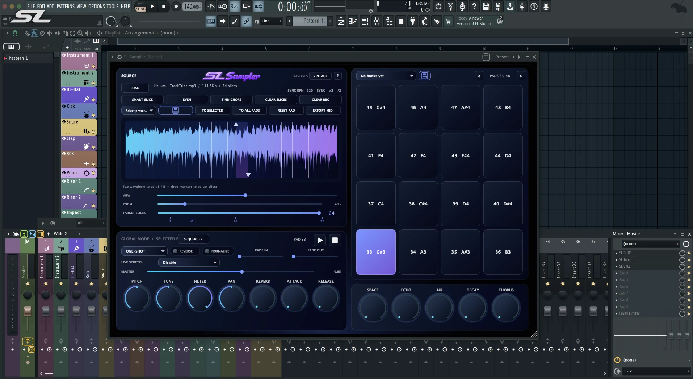Screen dimensions: 693x379
Task: Open the mixer 1 - 2 output dropdown
Action: 656,371
